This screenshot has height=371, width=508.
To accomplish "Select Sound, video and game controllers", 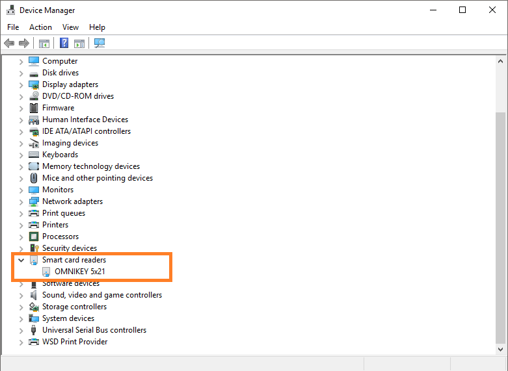I will click(101, 295).
